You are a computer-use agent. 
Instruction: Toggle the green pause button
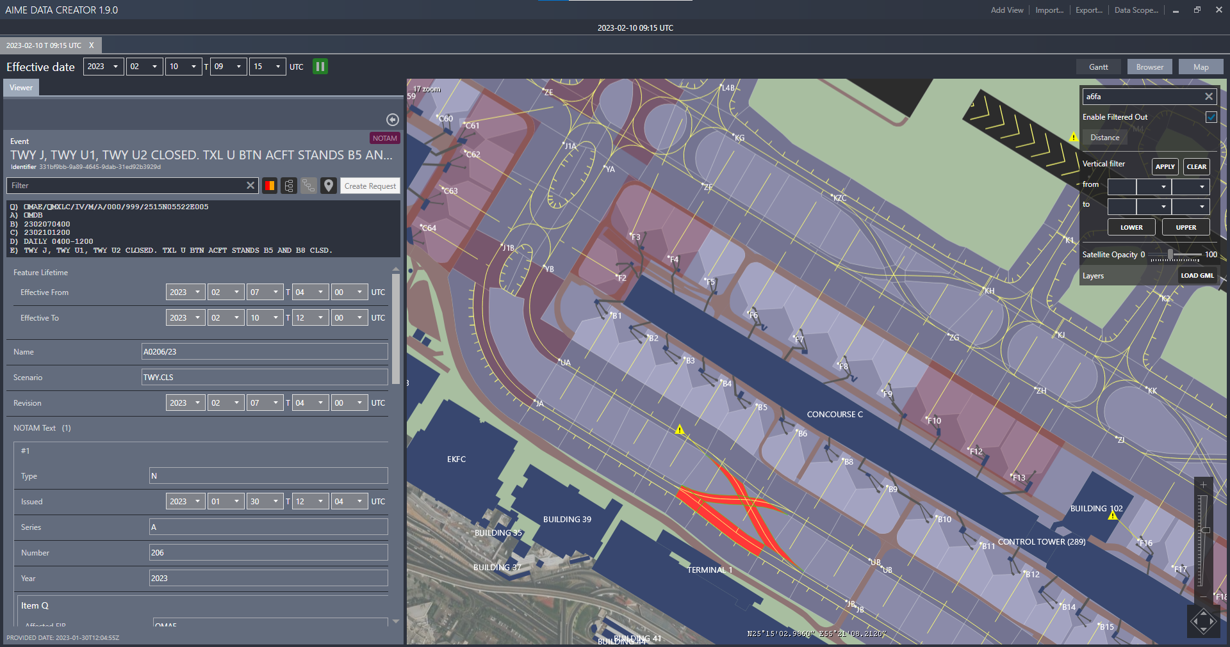pyautogui.click(x=320, y=67)
